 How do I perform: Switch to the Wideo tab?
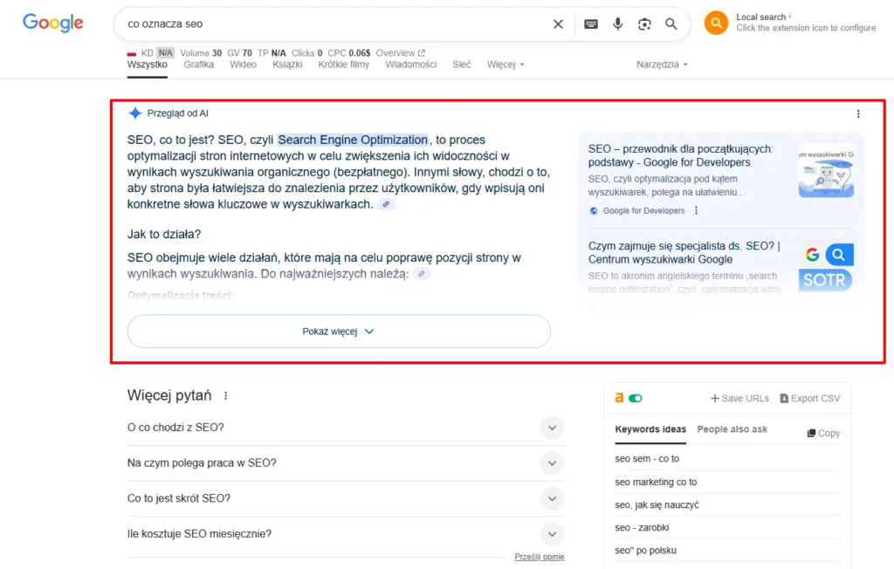243,65
